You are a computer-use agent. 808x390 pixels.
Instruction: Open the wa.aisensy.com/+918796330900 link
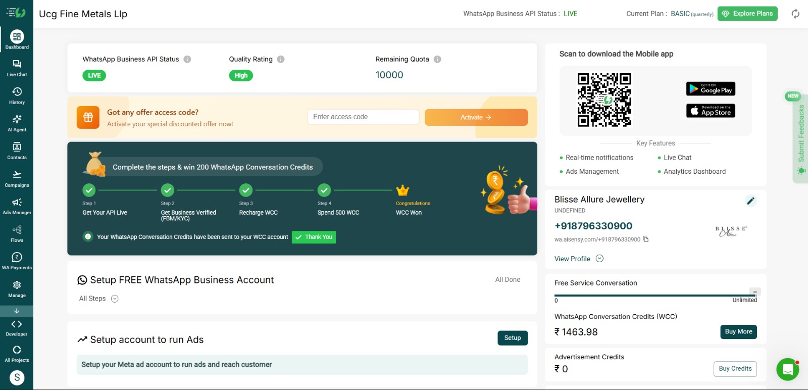597,239
